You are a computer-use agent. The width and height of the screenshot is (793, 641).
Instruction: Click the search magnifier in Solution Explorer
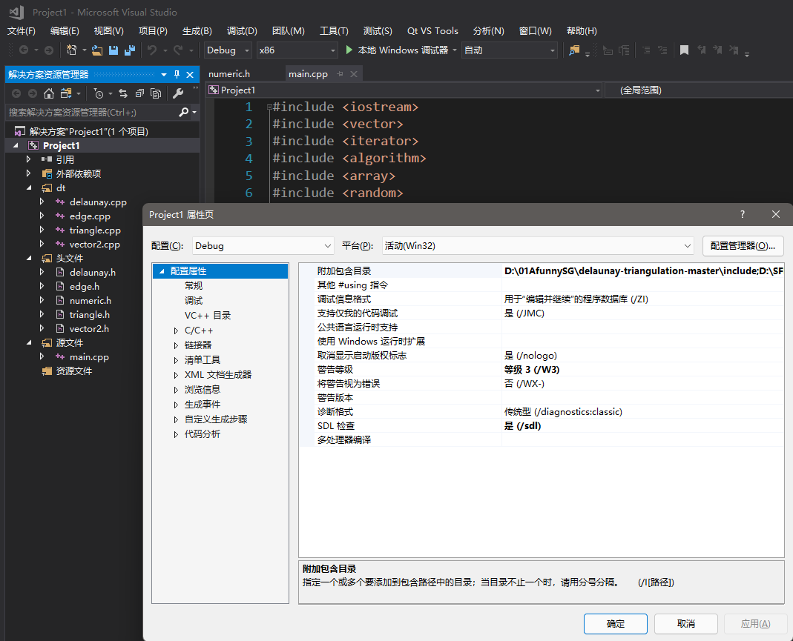pyautogui.click(x=184, y=112)
